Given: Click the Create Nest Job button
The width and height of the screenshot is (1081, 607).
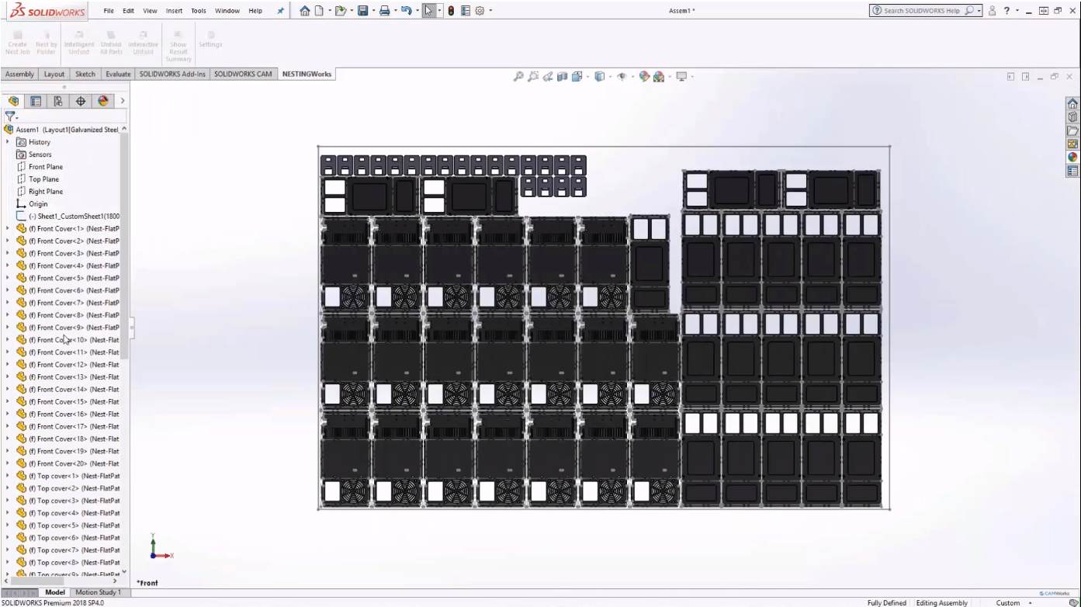Looking at the screenshot, I should [17, 43].
